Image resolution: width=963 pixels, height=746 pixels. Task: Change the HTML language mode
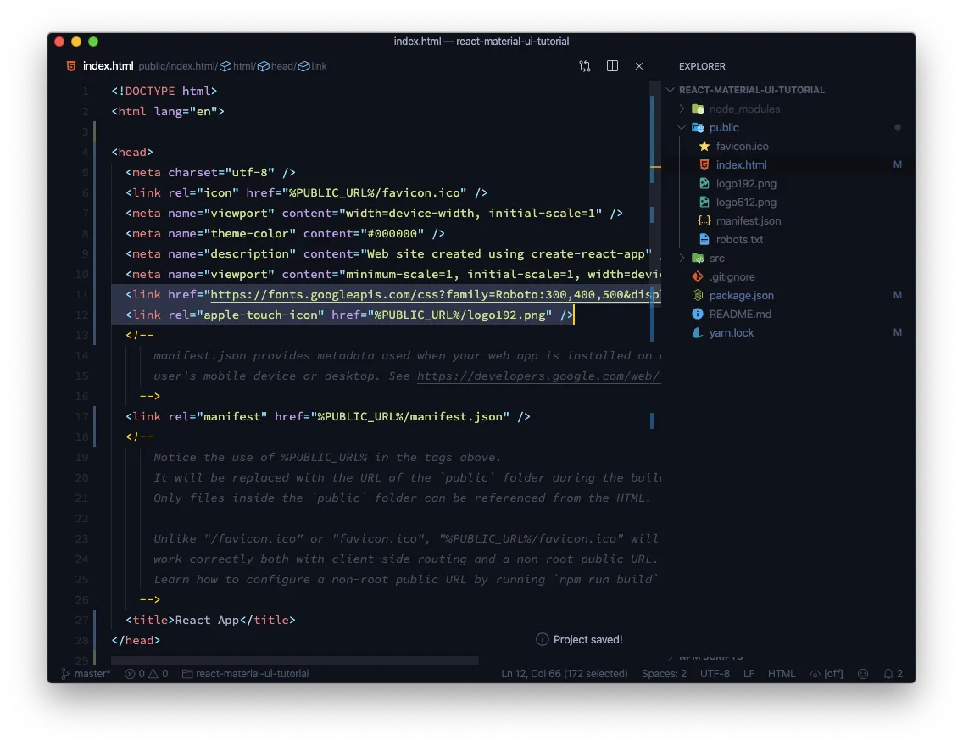pos(782,674)
